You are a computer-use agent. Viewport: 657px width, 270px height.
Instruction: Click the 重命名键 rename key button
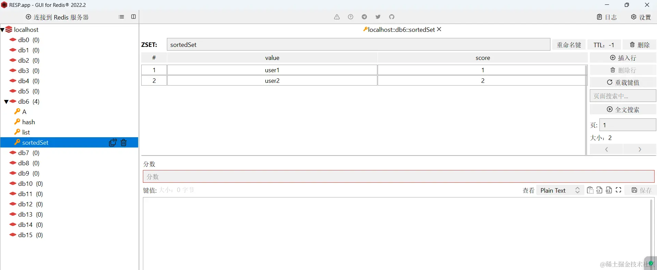tap(569, 45)
